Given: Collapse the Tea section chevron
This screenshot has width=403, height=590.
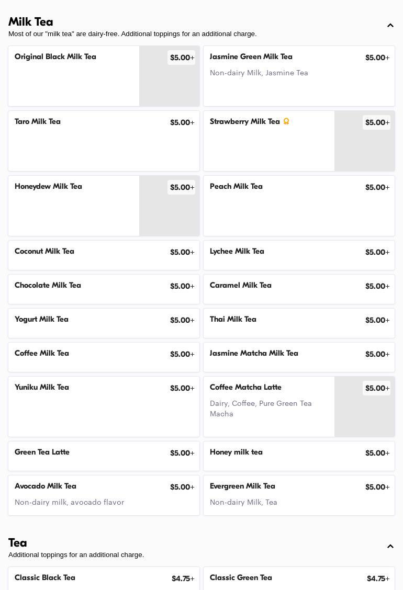Looking at the screenshot, I should pyautogui.click(x=390, y=547).
